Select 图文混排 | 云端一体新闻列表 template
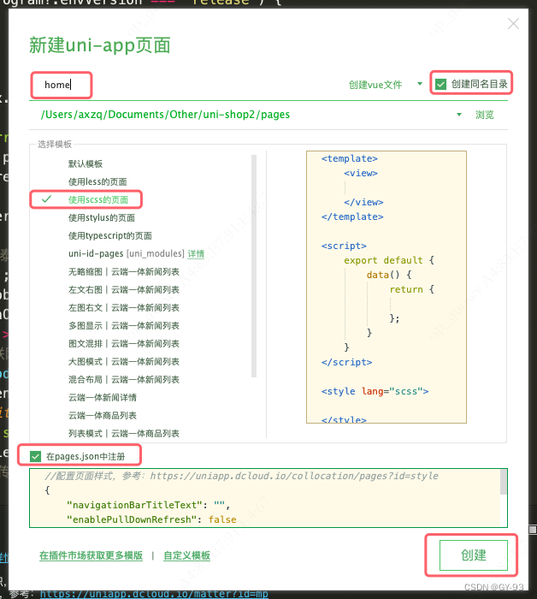Viewport: 537px width, 599px height. coord(124,343)
